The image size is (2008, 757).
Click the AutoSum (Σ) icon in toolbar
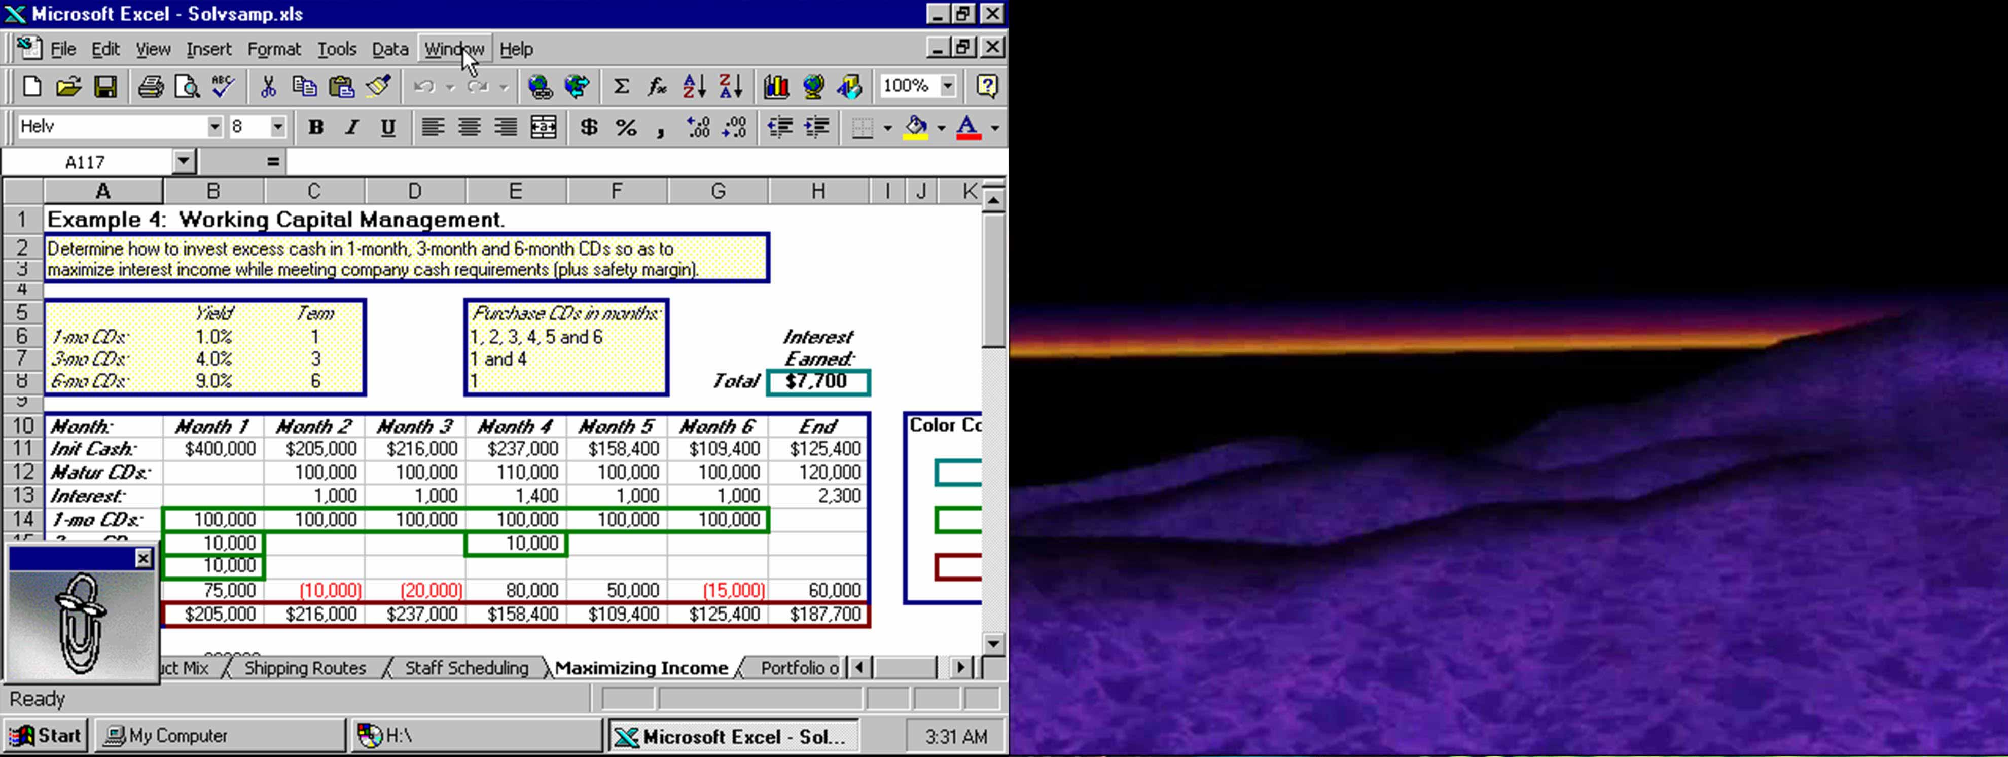(x=621, y=86)
